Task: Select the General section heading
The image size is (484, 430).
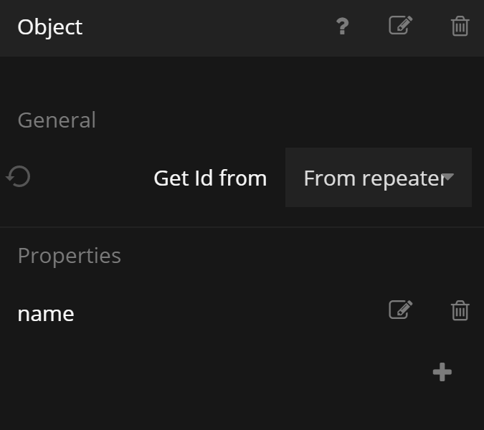Action: [x=57, y=120]
